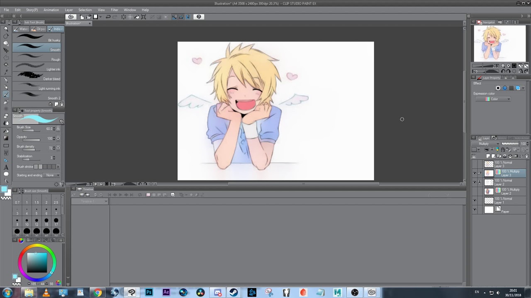
Task: Adjust layer opacity stepper arrows
Action: pyautogui.click(x=527, y=144)
